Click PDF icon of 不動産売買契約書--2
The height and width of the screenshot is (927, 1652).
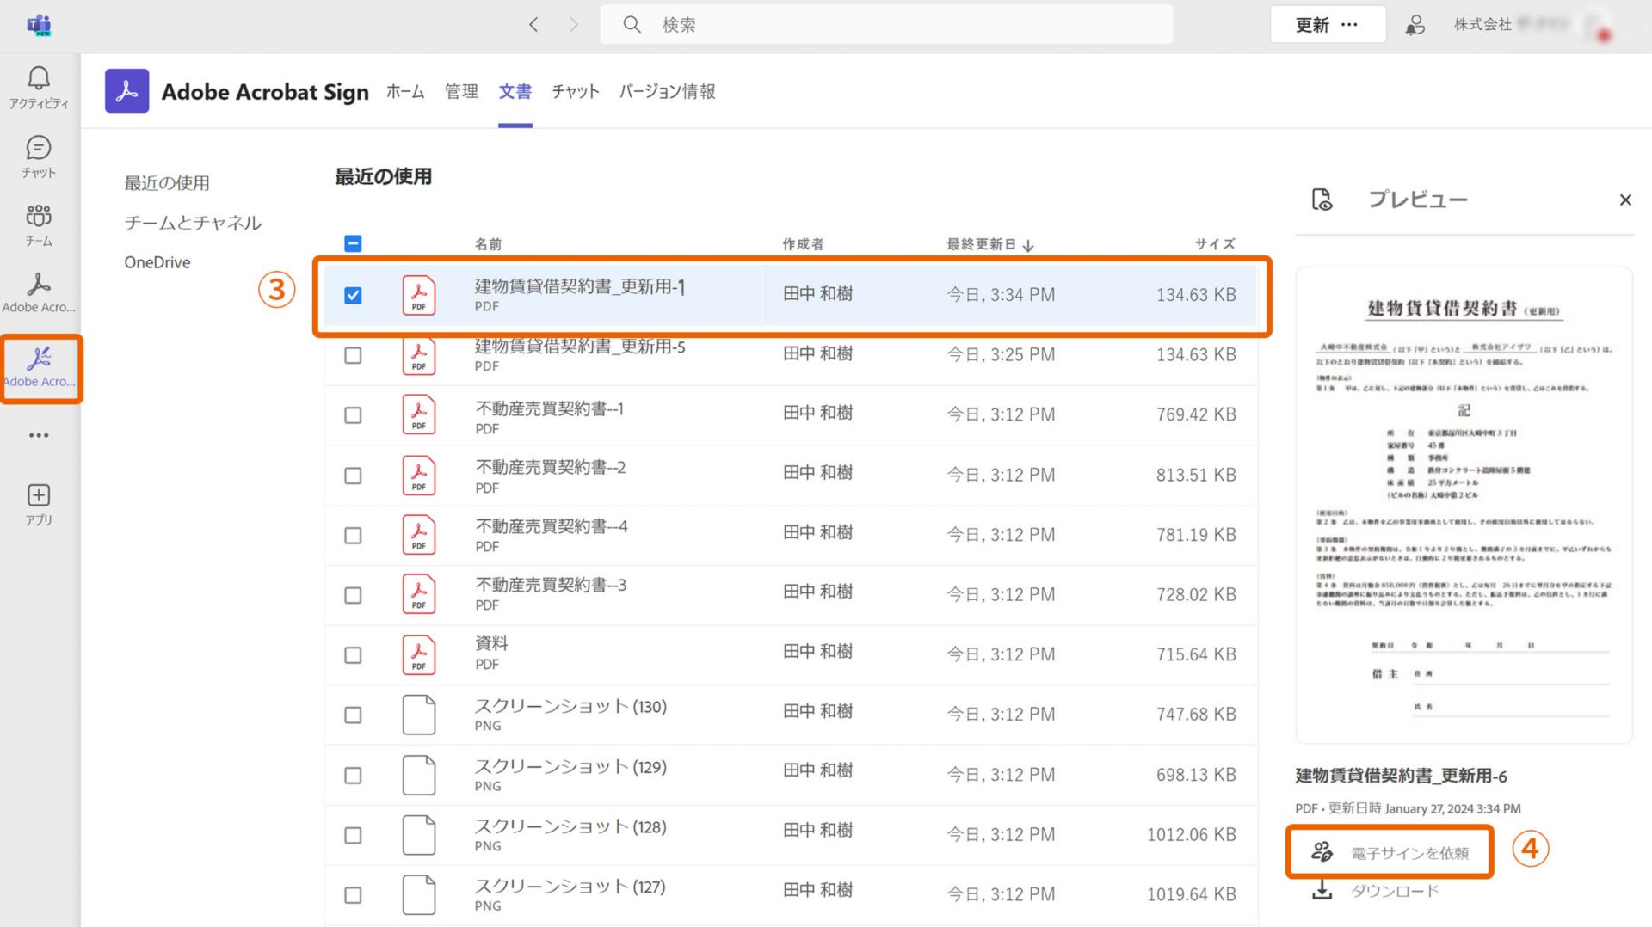(x=419, y=475)
